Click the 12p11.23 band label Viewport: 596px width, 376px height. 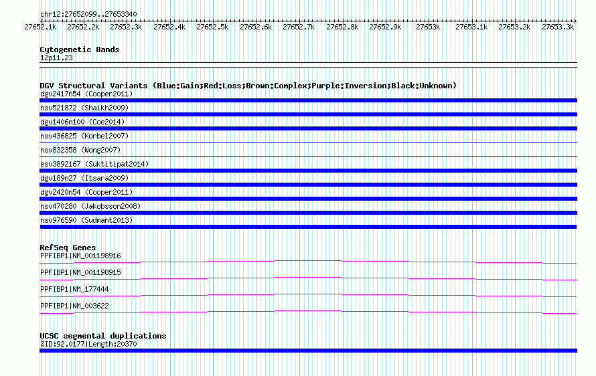coord(56,58)
